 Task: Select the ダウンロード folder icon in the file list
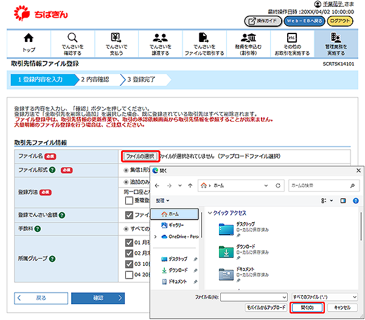(226, 252)
